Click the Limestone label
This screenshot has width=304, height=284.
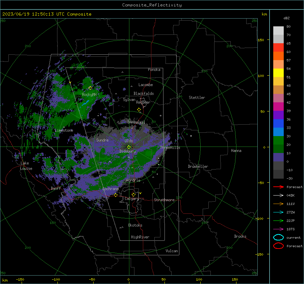64,130
